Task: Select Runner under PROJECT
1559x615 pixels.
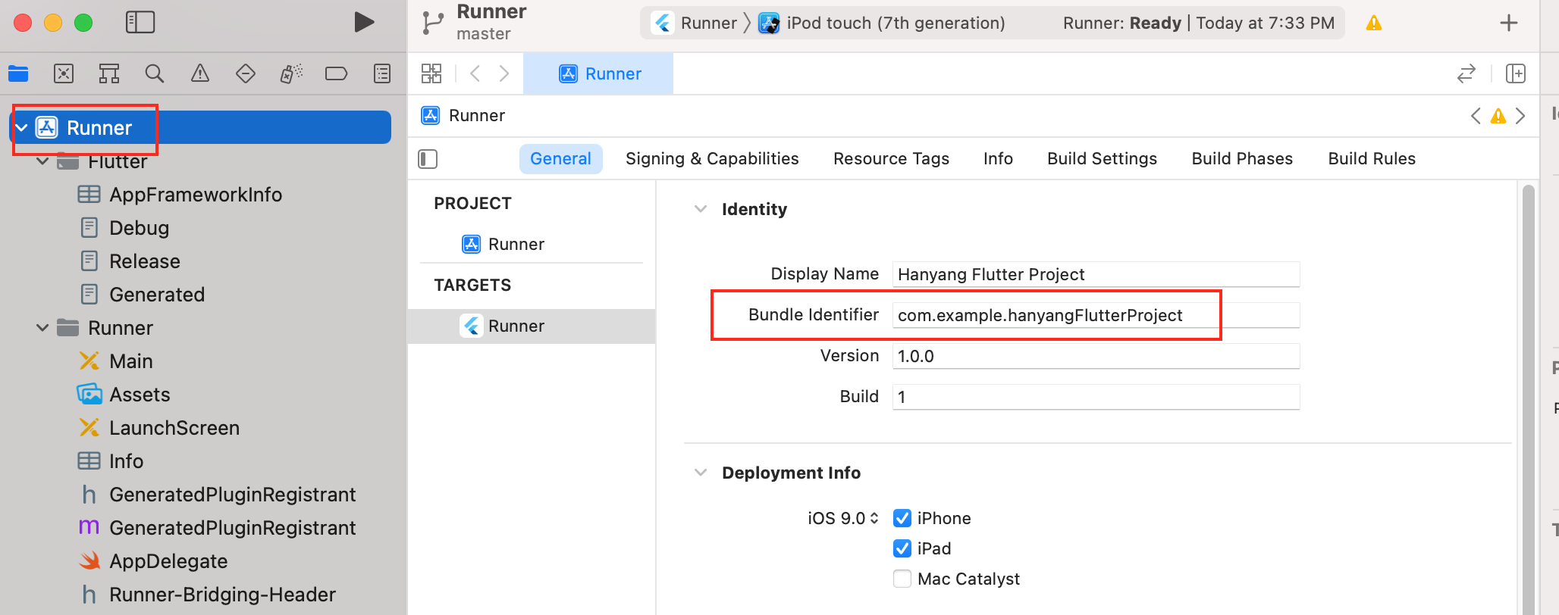Action: 503,244
